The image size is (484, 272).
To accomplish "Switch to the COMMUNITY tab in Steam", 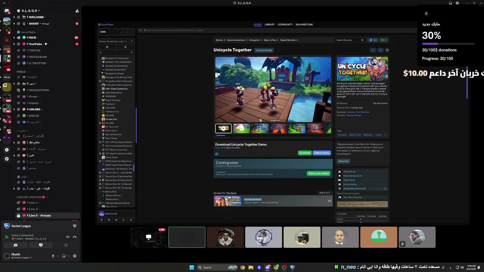I will click(x=285, y=25).
